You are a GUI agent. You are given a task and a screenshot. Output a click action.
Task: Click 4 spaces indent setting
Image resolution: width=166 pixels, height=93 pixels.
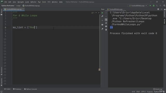[x=150, y=92]
